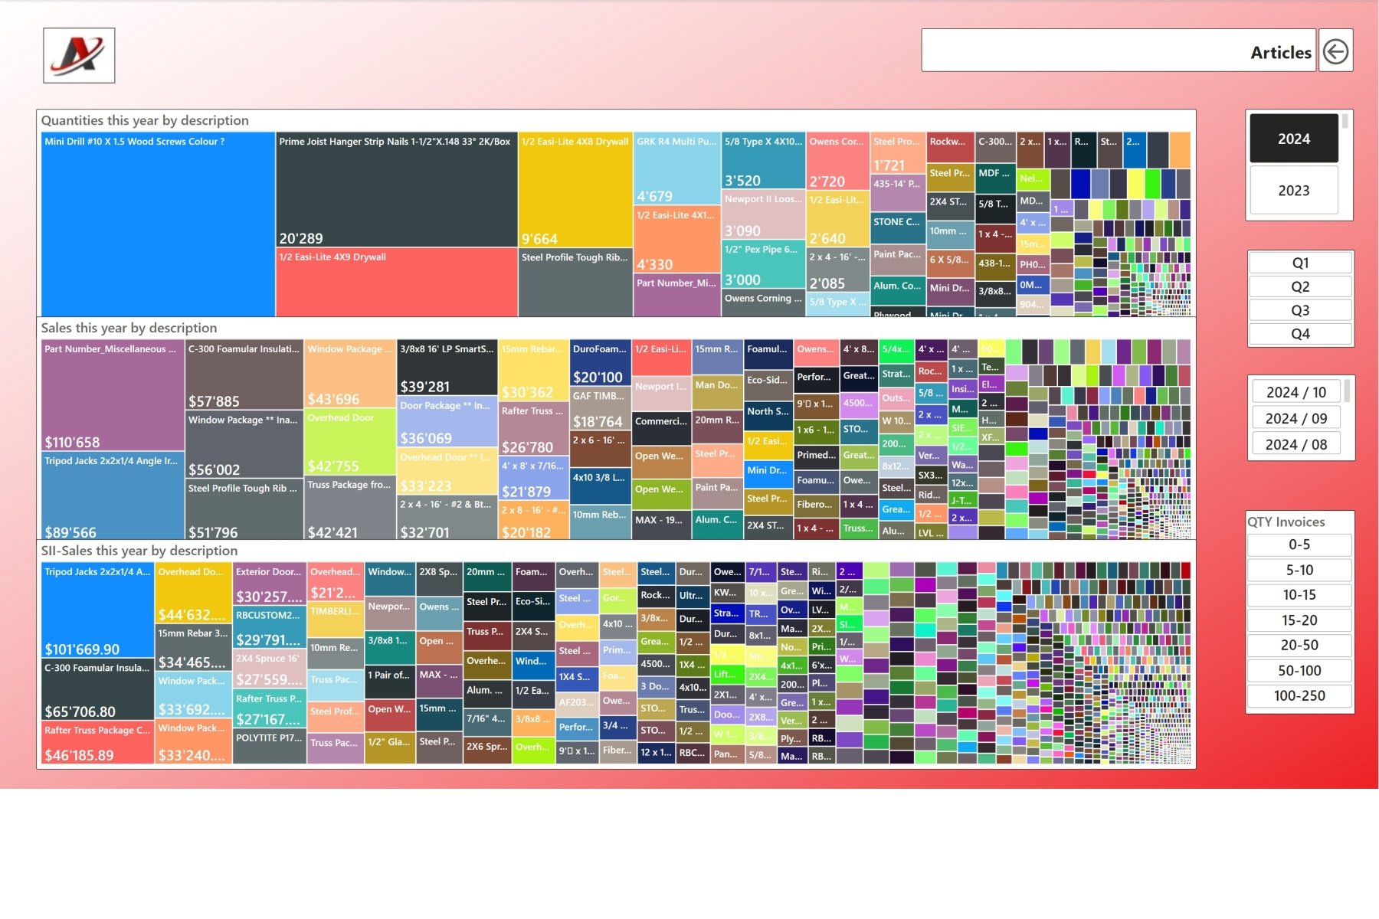This screenshot has height=919, width=1379.
Task: Select Window Package ** Ina... $56'002 tile
Action: [244, 444]
